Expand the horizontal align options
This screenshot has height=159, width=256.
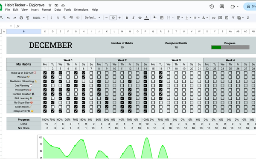click(x=180, y=18)
